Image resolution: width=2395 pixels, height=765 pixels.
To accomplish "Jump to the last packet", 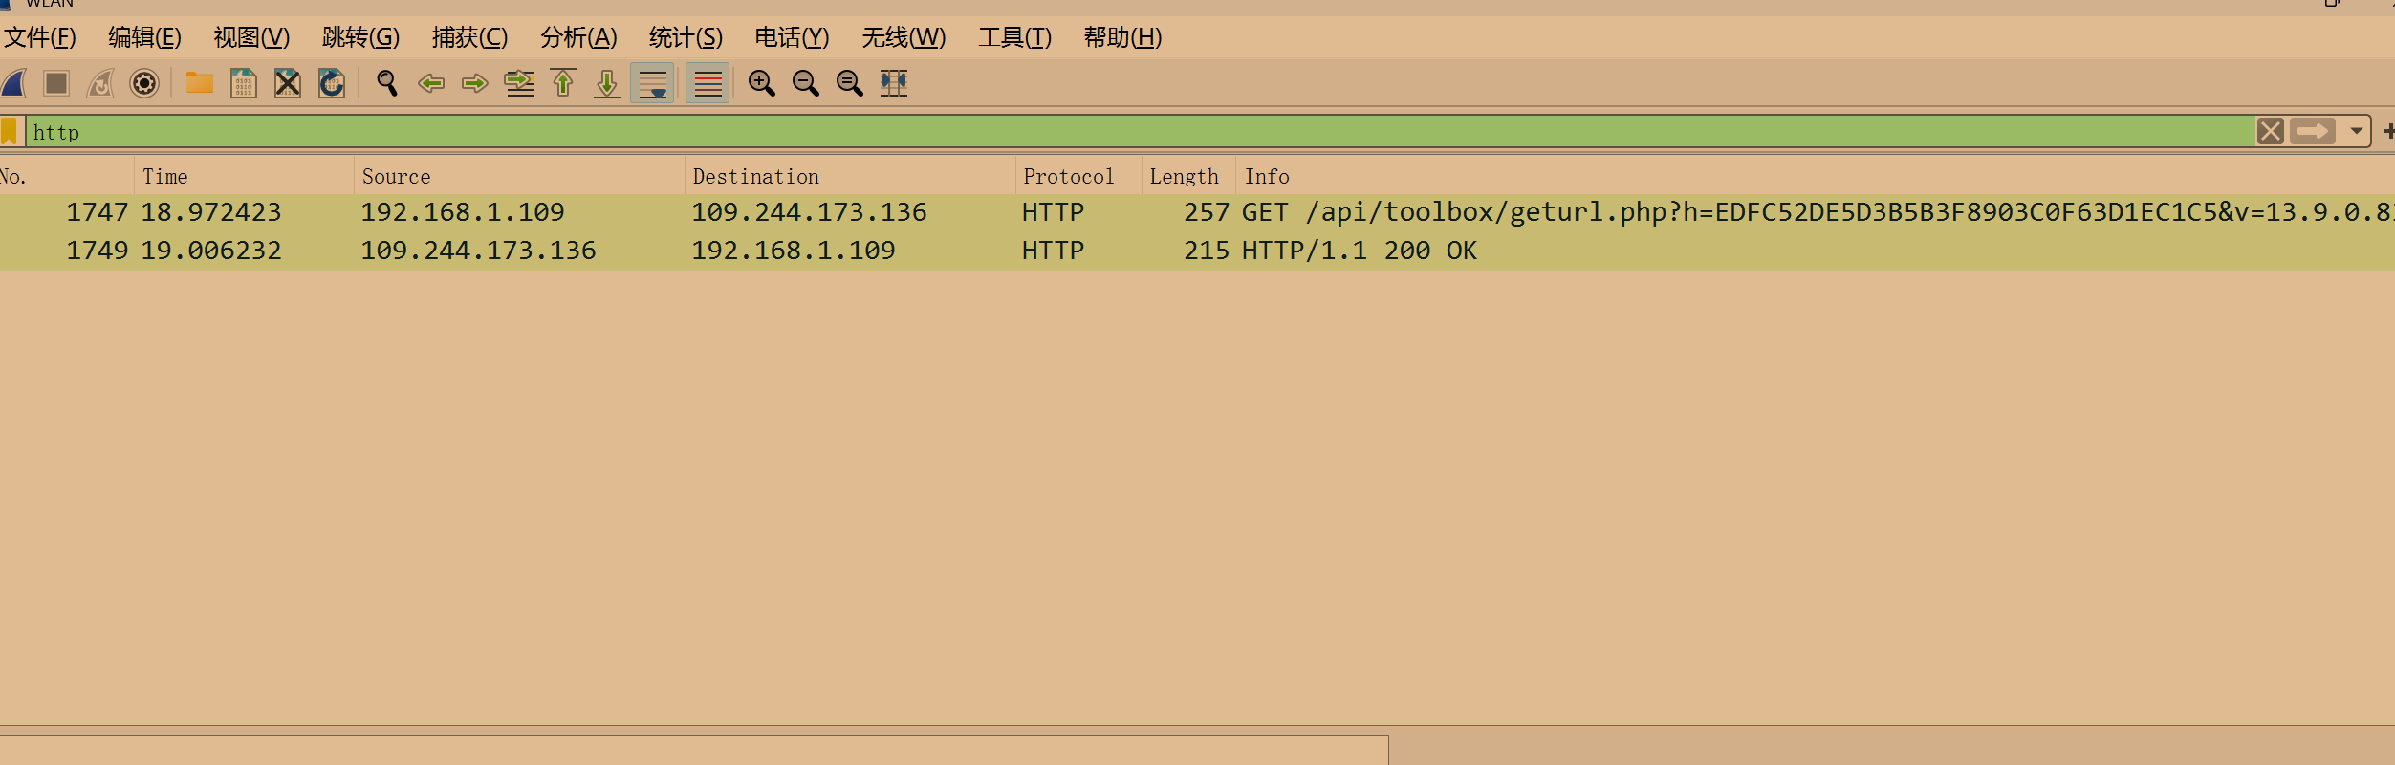I will [607, 84].
